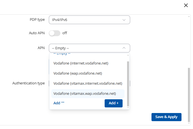Image resolution: width=193 pixels, height=129 pixels.
Task: Select Vodafone (wap.vodafone.net) option
Action: coord(88,73)
